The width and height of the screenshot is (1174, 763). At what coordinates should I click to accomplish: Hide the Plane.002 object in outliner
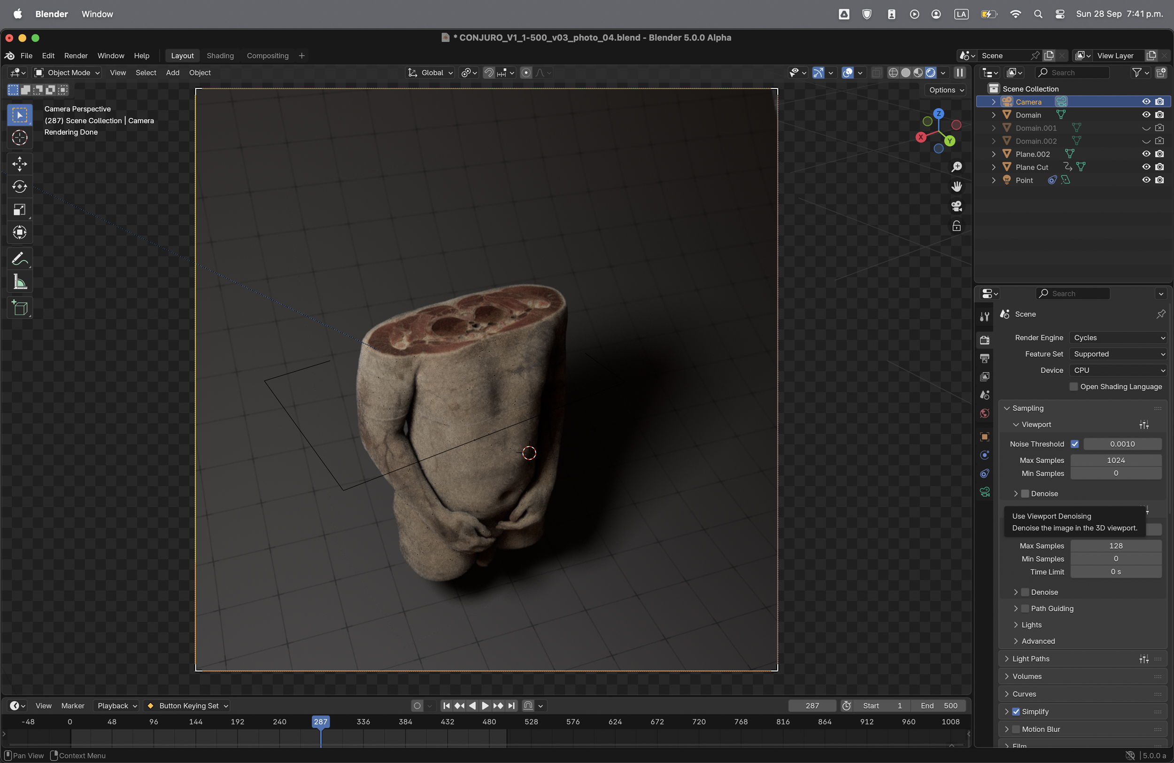[1146, 154]
